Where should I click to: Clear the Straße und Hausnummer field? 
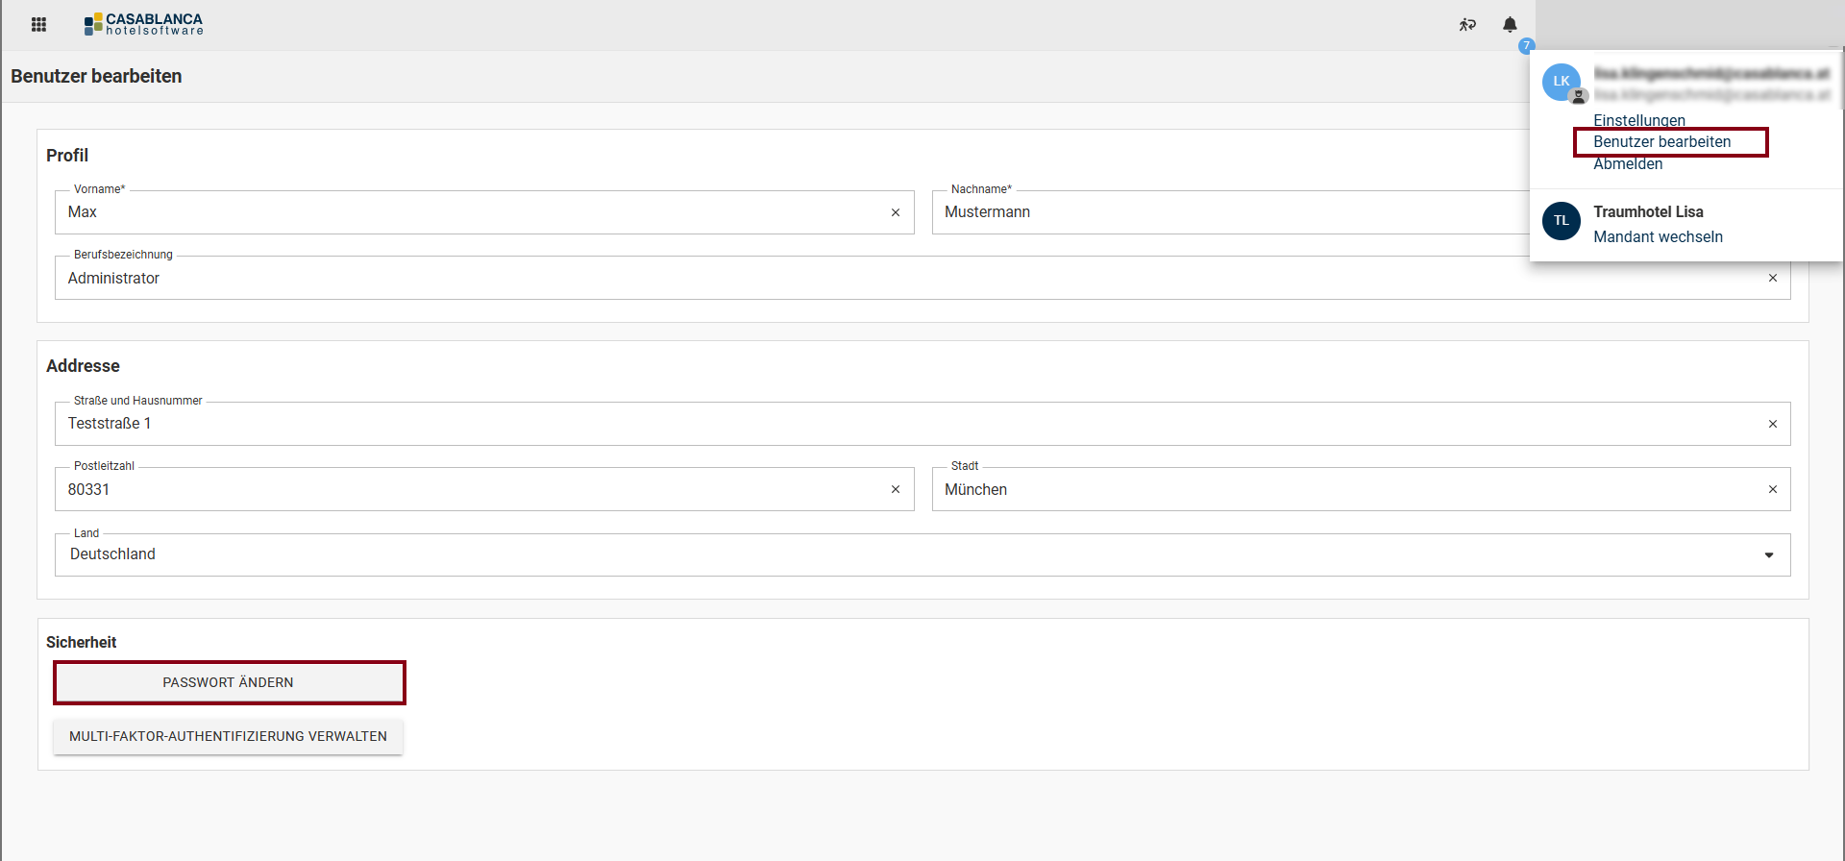[x=1773, y=424]
